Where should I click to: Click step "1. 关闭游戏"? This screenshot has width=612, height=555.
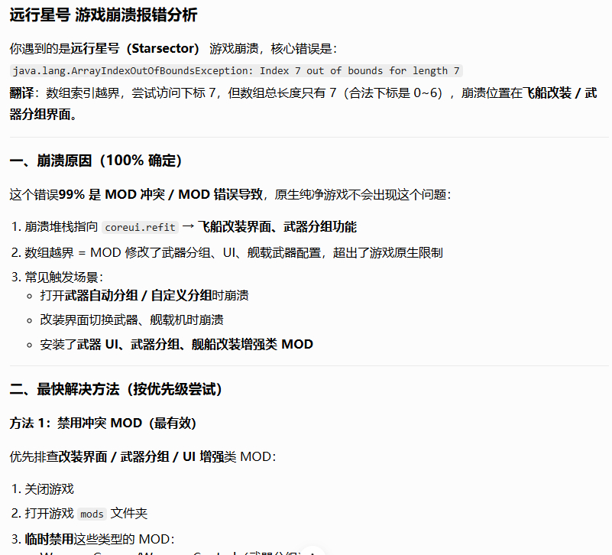pyautogui.click(x=43, y=489)
